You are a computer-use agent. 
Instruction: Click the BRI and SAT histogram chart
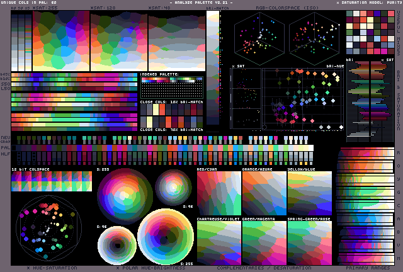370,101
